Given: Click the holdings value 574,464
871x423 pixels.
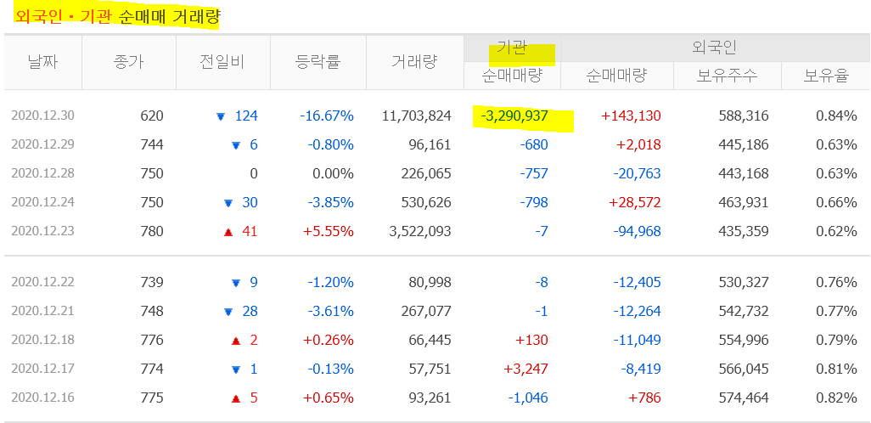Looking at the screenshot, I should (745, 398).
